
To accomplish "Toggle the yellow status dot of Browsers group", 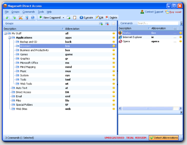I will [x=114, y=46].
